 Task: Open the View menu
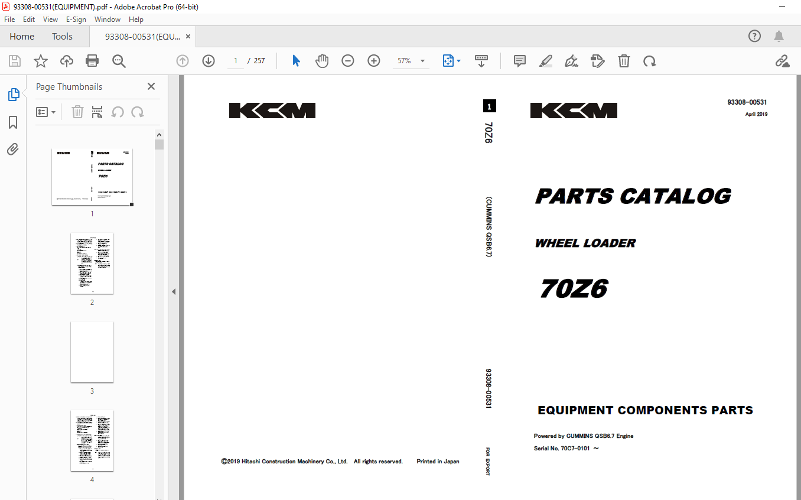tap(51, 20)
